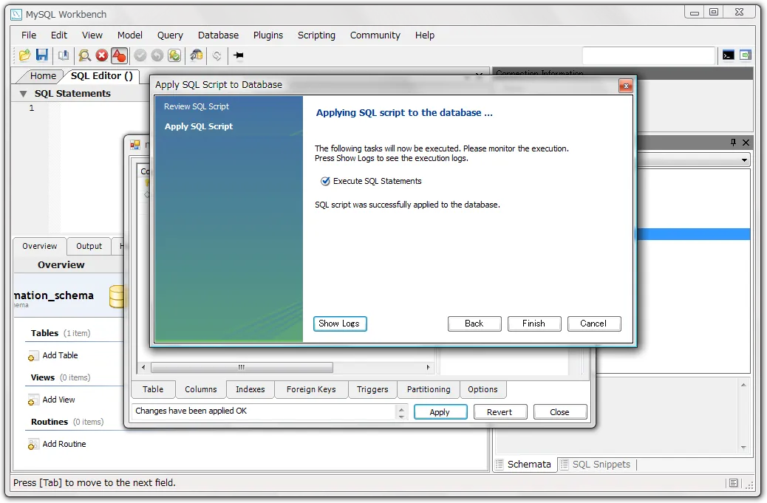Toggle the Execute SQL Statements checkbox
The image size is (767, 503).
(x=325, y=181)
